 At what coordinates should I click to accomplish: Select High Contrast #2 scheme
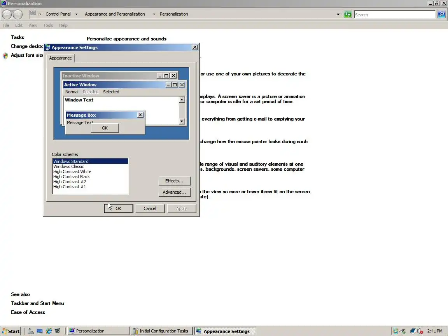point(90,182)
